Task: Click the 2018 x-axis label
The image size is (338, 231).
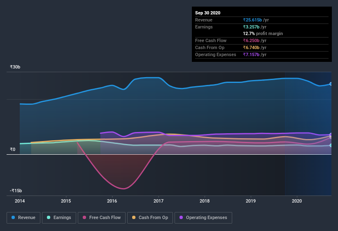Action: coord(205,201)
